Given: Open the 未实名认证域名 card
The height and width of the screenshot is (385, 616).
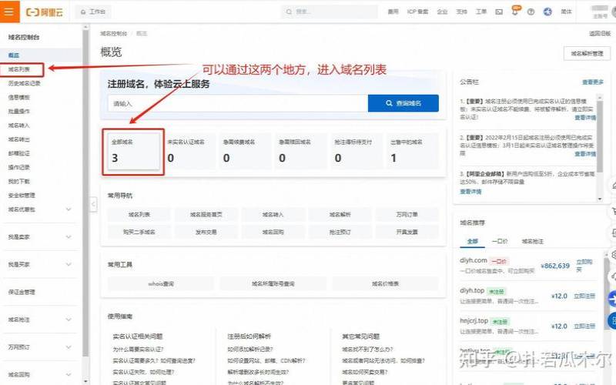Looking at the screenshot, I should point(189,151).
